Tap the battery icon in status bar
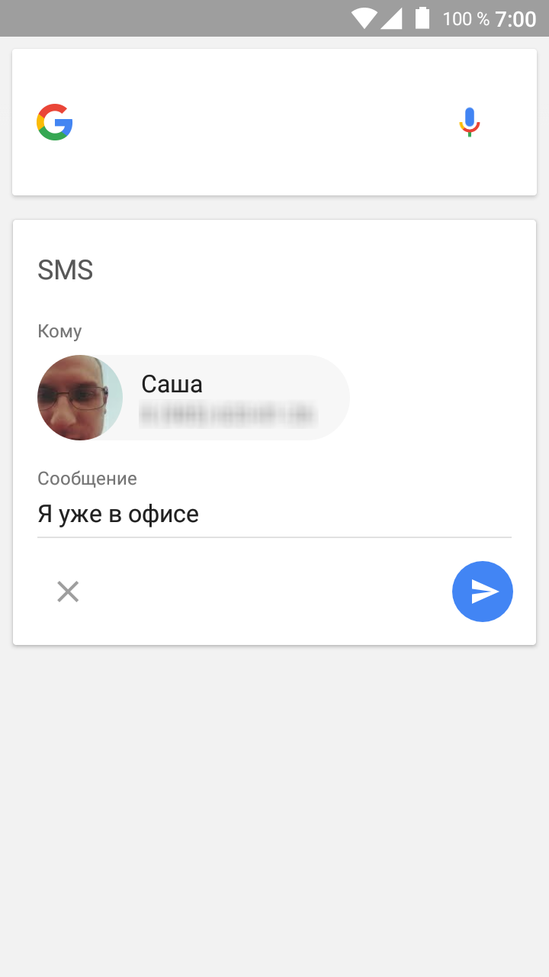The image size is (549, 977). (422, 18)
